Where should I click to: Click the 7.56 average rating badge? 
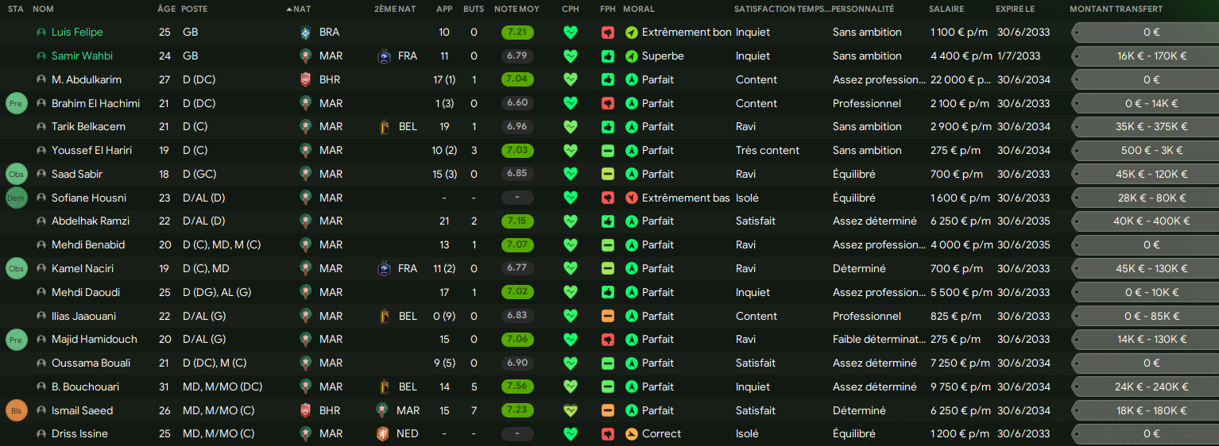[x=517, y=386]
